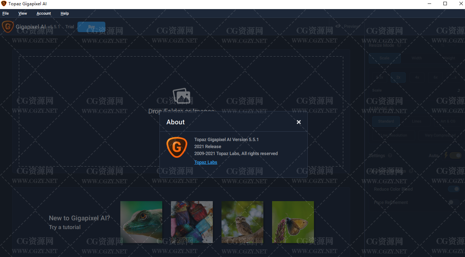Viewport: 465px width, 257px height.
Task: Select the 2x scale option
Action: 398,78
